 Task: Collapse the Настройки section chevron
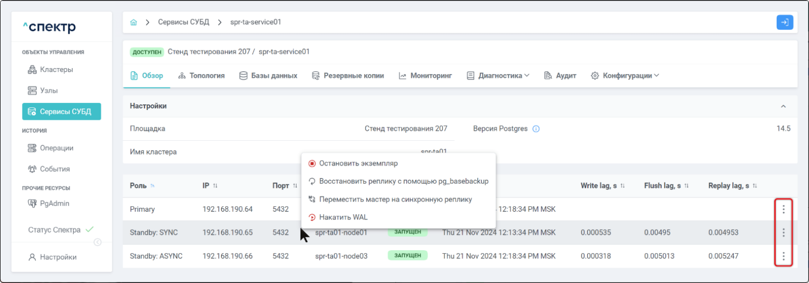[783, 106]
